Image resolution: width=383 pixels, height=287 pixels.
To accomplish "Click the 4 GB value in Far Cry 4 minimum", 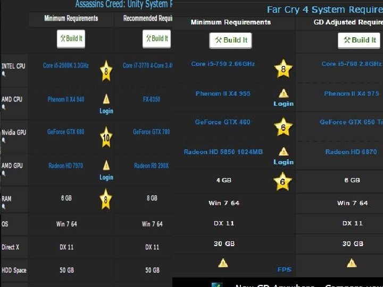I will pos(224,180).
